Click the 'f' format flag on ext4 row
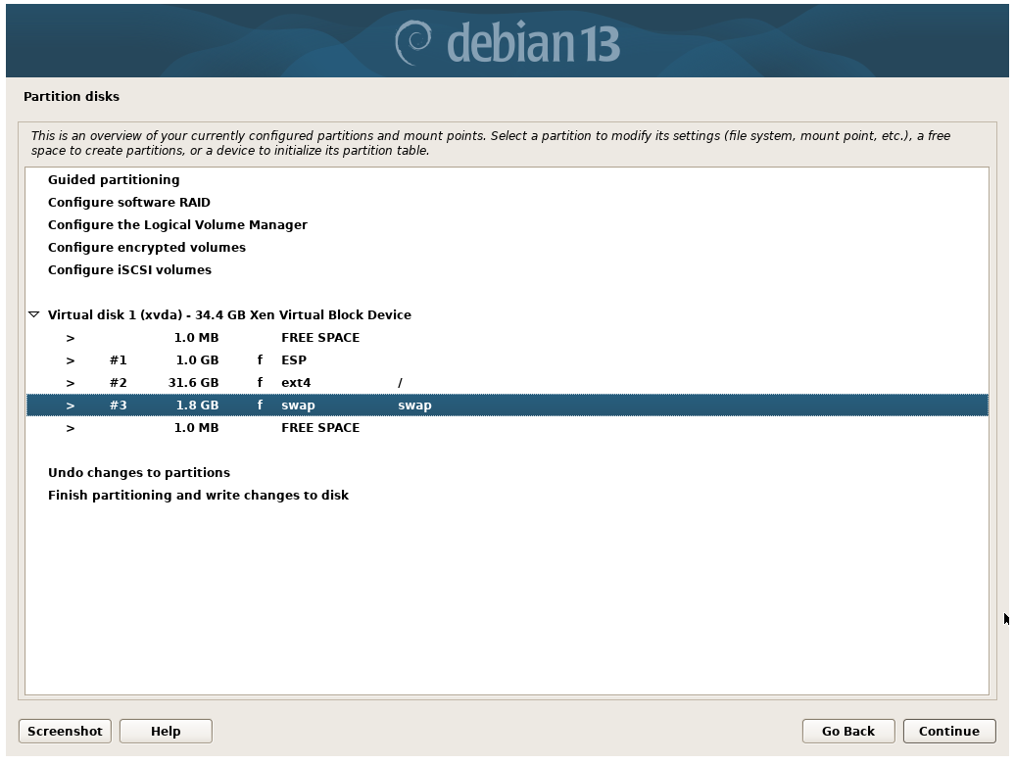This screenshot has height=764, width=1015. 260,383
